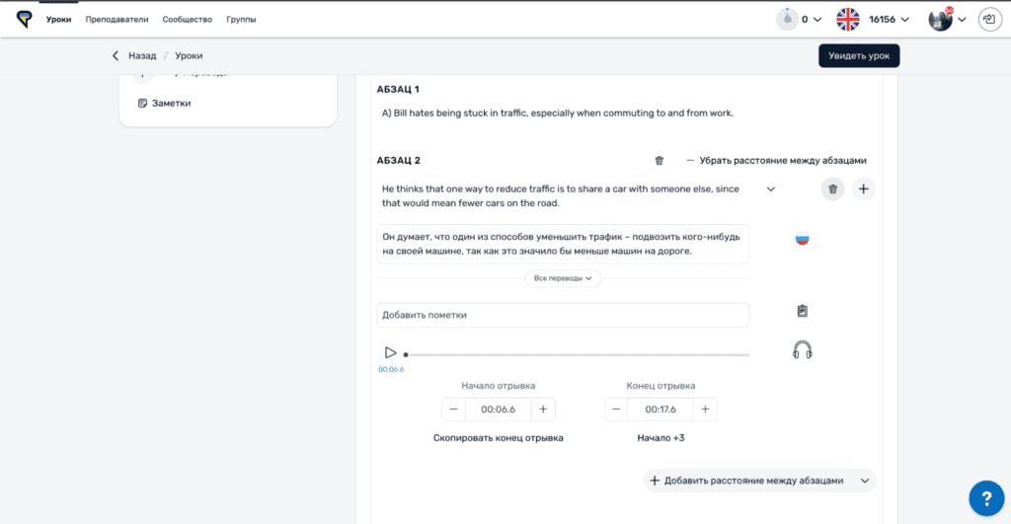This screenshot has height=524, width=1011.
Task: Click the exit icon in top right
Action: (x=988, y=19)
